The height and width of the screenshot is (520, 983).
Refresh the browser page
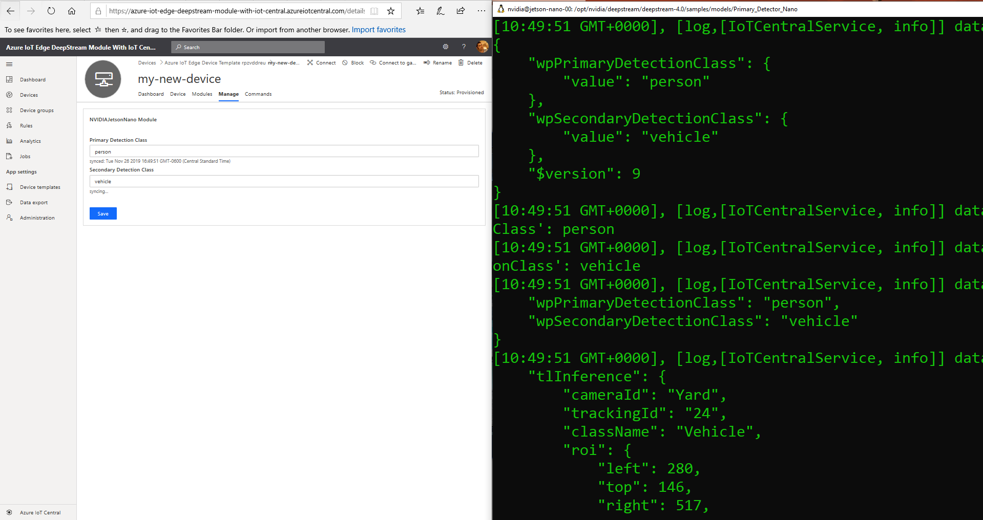pyautogui.click(x=51, y=11)
